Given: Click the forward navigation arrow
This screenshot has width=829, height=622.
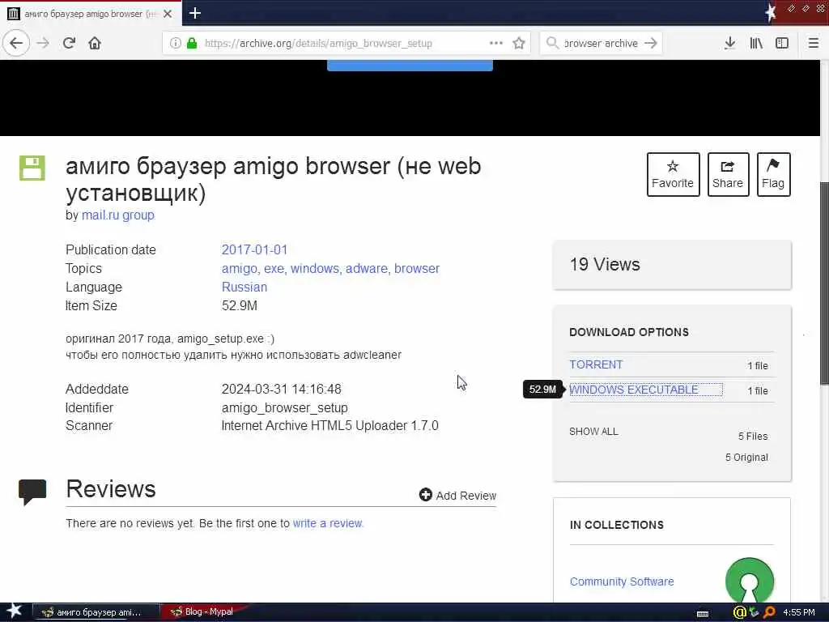Looking at the screenshot, I should [x=43, y=43].
